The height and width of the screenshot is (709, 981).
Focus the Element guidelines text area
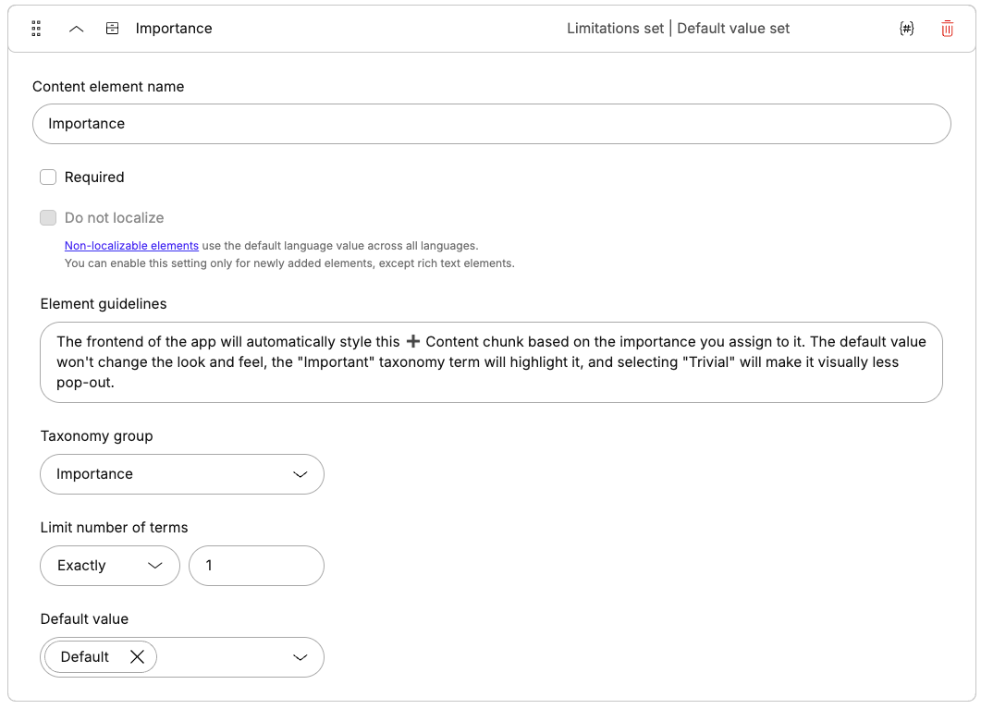tap(491, 361)
